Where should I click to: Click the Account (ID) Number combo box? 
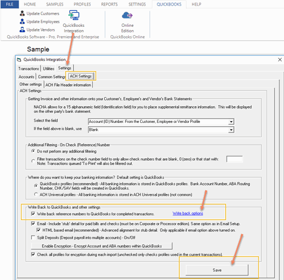coord(161,122)
